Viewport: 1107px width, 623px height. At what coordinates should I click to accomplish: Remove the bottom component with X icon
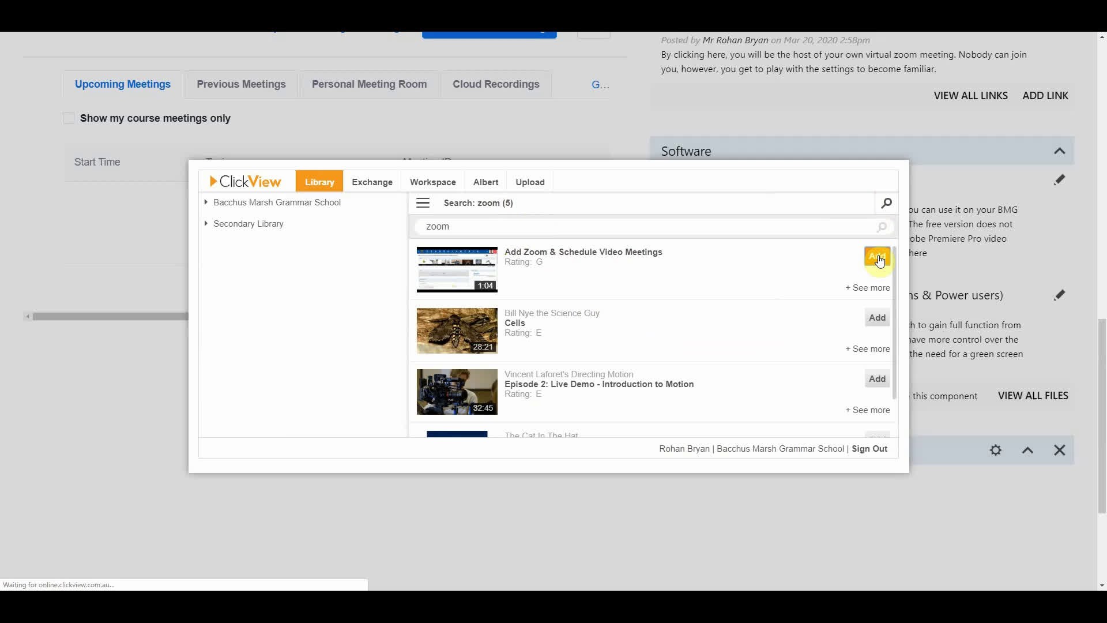[x=1060, y=450]
